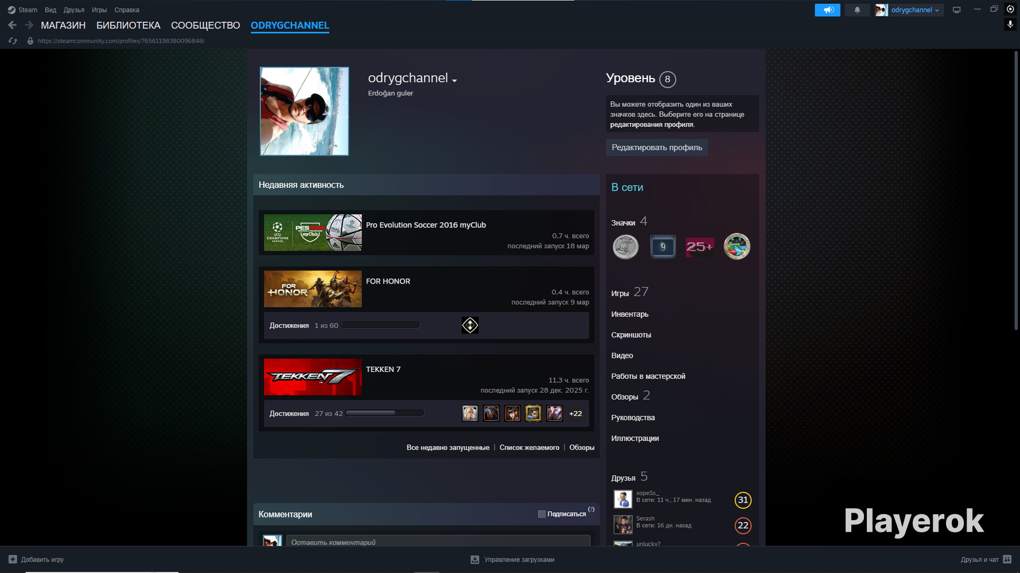1020x573 pixels.
Task: View the FOR HONOR diamond achievement icon
Action: 470,325
